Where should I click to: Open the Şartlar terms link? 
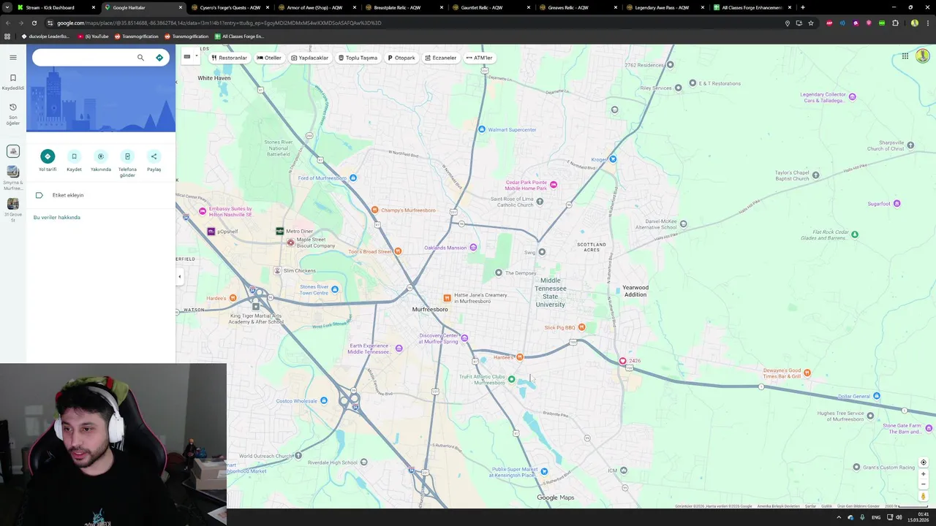coord(810,506)
